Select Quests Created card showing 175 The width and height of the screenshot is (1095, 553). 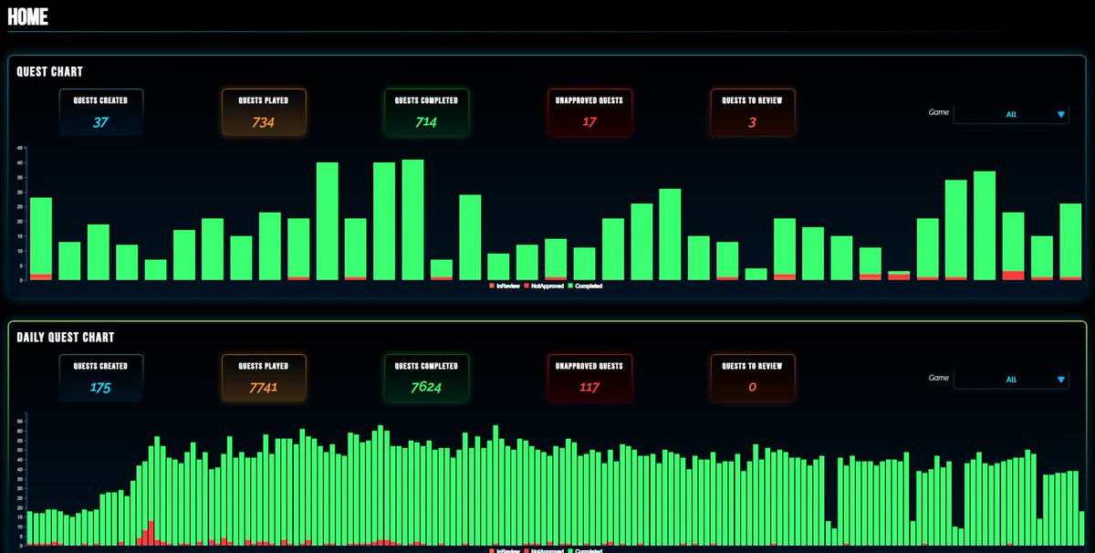pyautogui.click(x=101, y=378)
